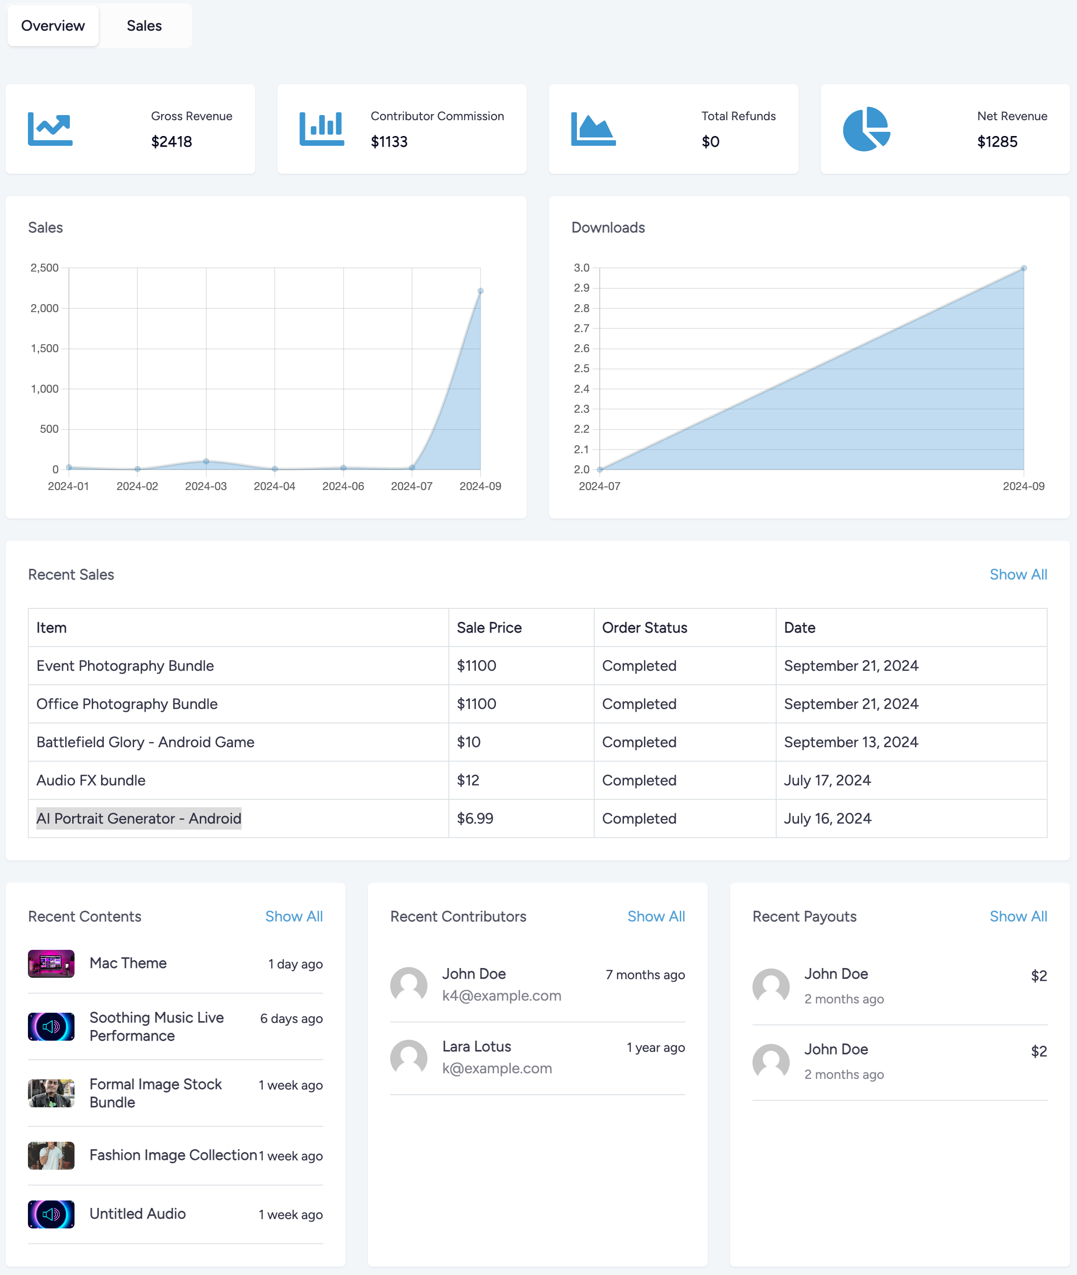Viewport: 1077px width, 1275px height.
Task: Click the 2024-09 data point on Sales chart
Action: 481,292
